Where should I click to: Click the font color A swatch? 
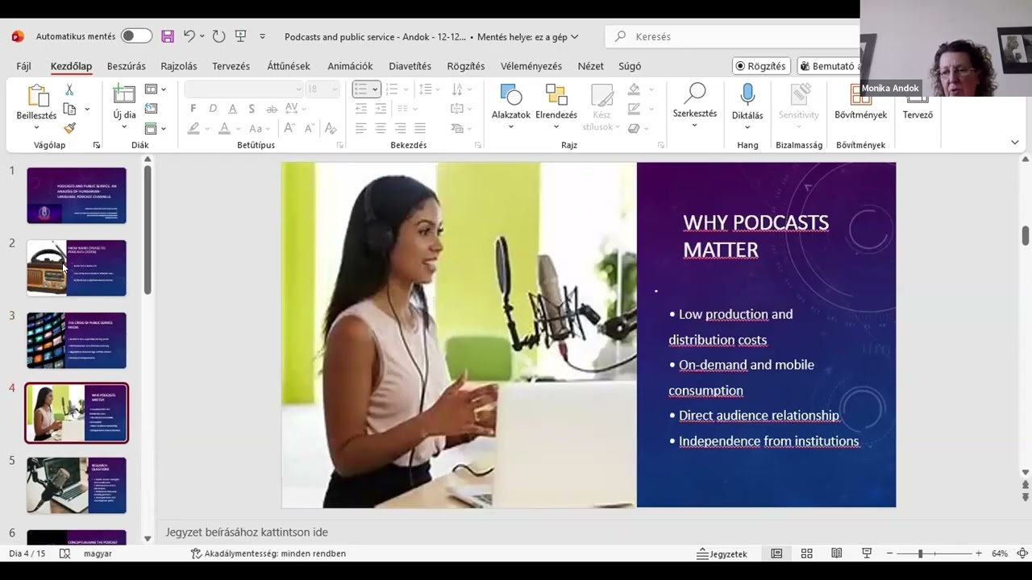click(224, 128)
